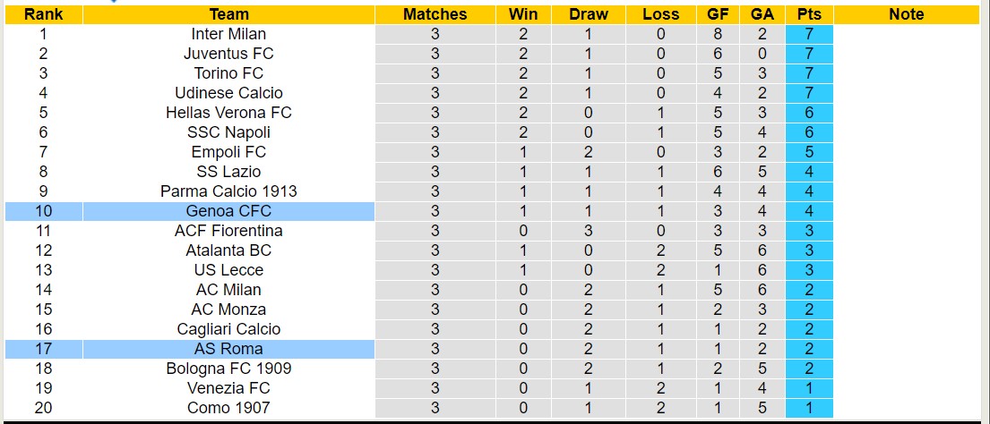Click Como 1907 in last place
The image size is (990, 424).
coord(228,408)
